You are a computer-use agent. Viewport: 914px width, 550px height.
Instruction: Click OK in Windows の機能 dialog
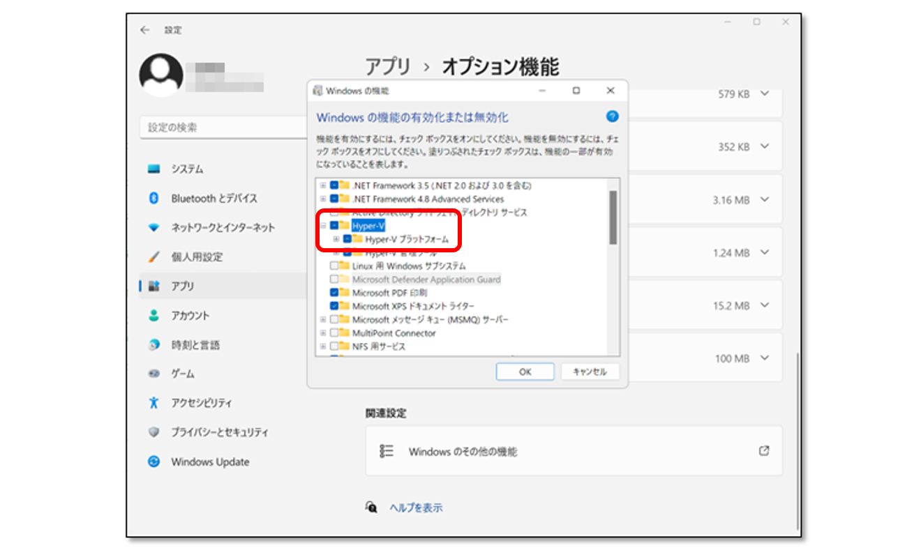point(525,372)
